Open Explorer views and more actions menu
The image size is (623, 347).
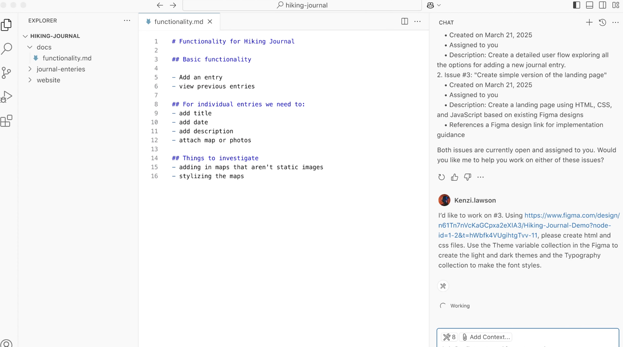pyautogui.click(x=127, y=21)
